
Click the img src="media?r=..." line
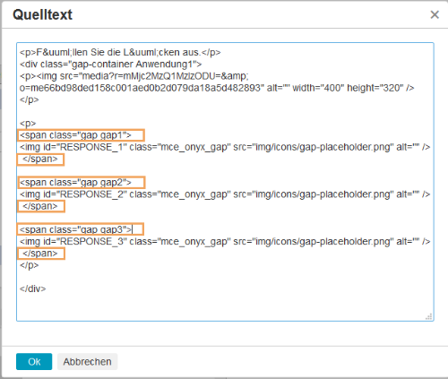pos(134,76)
